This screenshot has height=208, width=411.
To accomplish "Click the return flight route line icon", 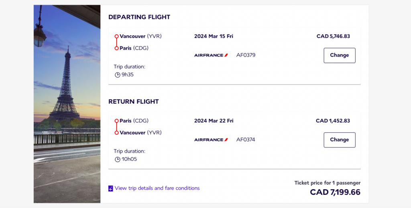I will coord(116,127).
